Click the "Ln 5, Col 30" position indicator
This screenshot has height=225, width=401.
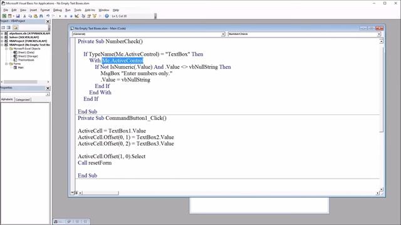(119, 16)
